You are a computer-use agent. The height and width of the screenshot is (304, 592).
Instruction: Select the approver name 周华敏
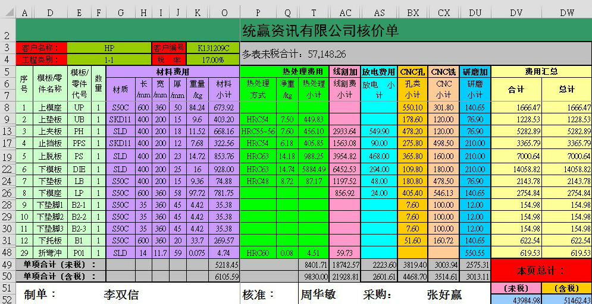(x=318, y=294)
